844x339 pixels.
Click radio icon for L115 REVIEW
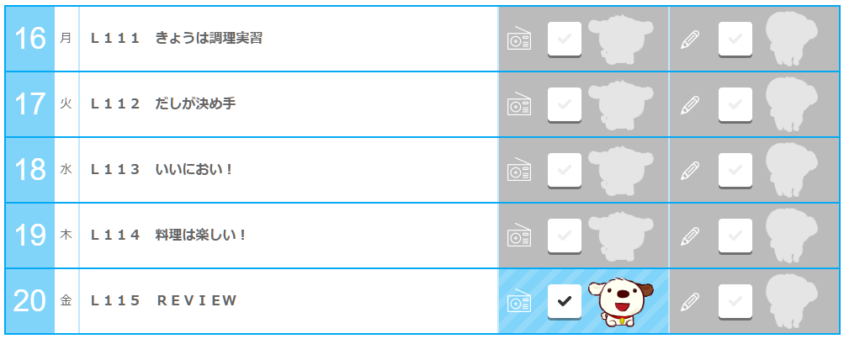click(519, 301)
